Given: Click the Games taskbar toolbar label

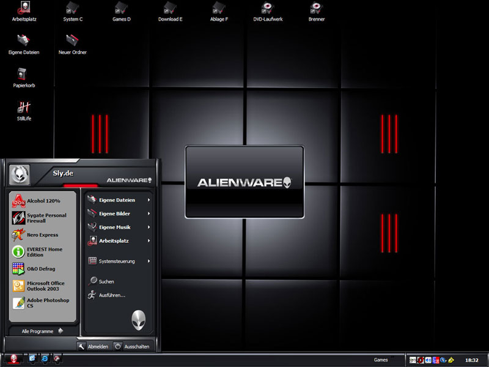Looking at the screenshot, I should click(381, 360).
